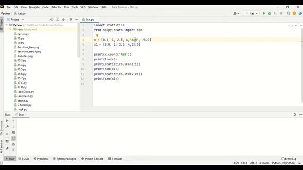Click the Stop icon in the top toolbar

pos(281,13)
